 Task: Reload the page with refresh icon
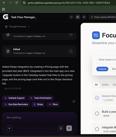pos(17,3)
